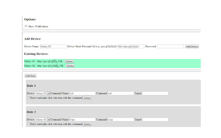Delete the Galaxy S3 existing device

click(69, 61)
